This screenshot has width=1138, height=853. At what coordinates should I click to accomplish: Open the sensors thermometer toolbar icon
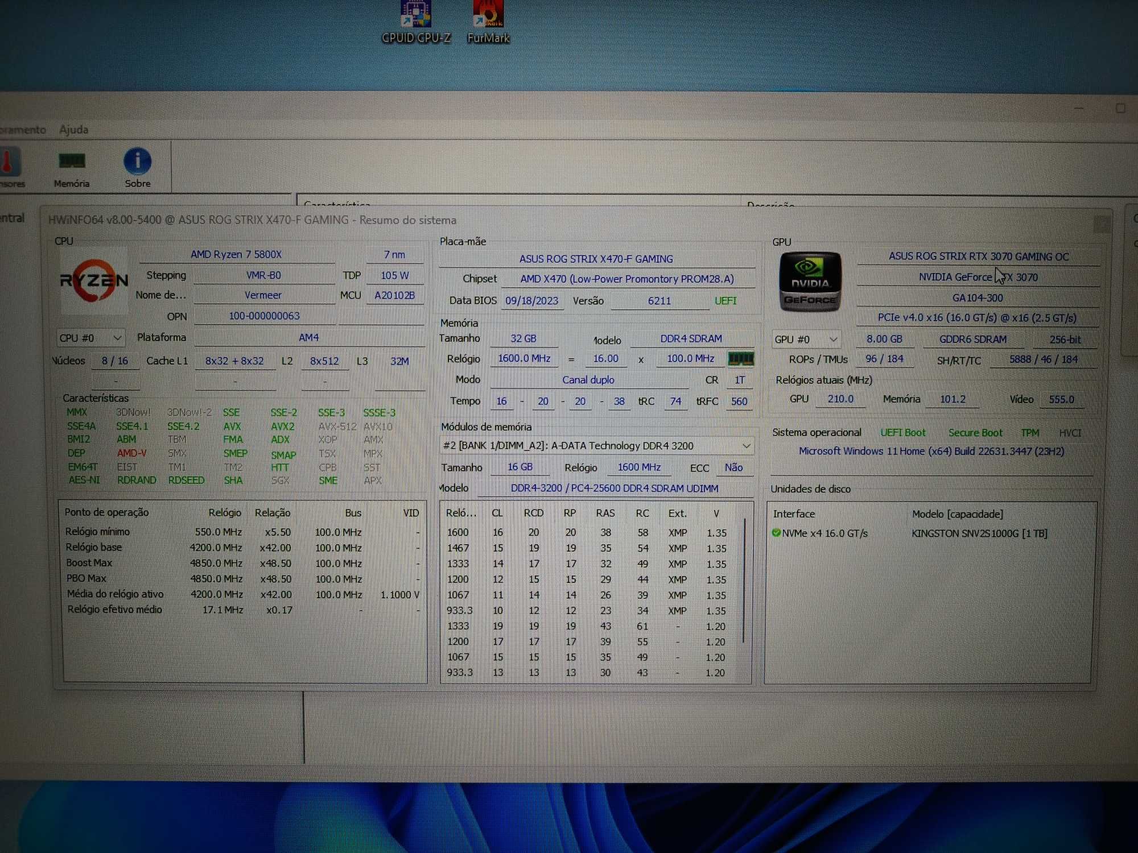tap(10, 168)
